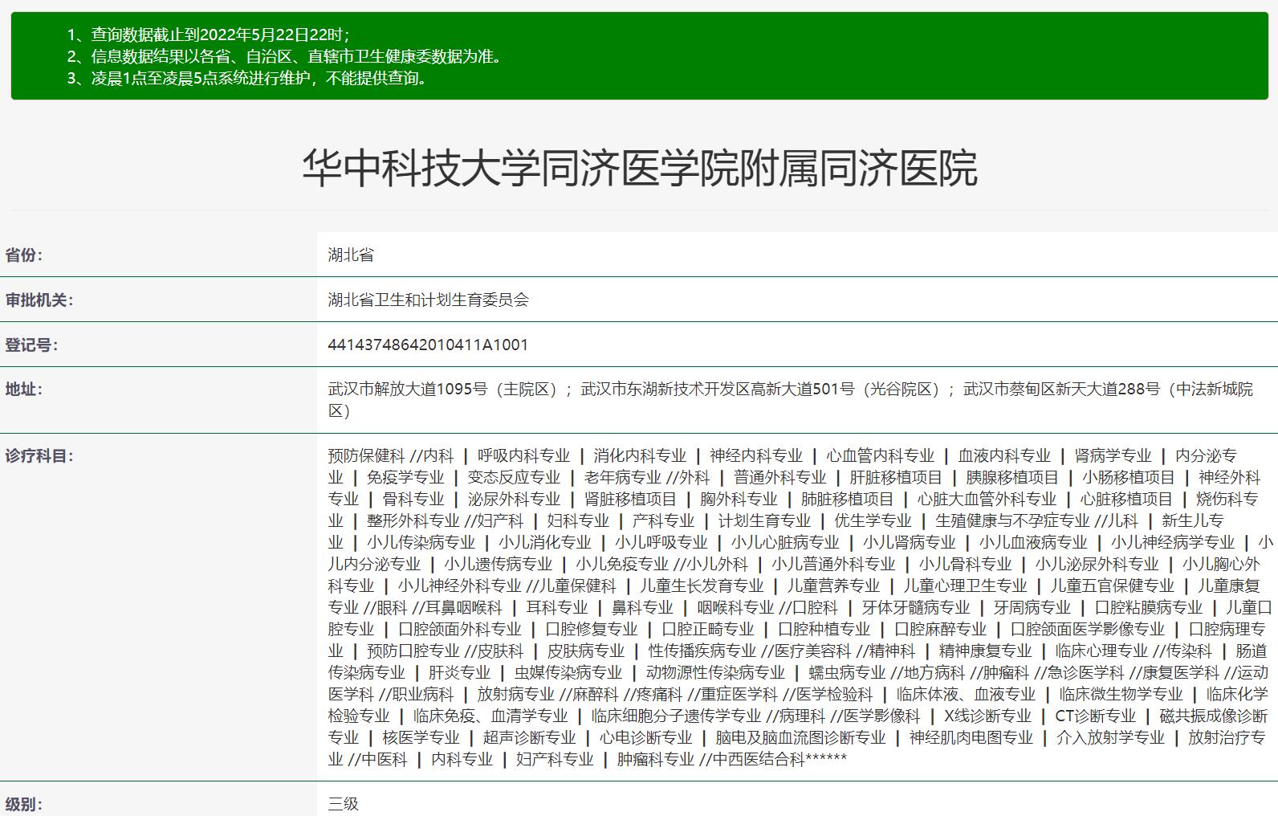
Task: Click the 超声诊断专业 entry
Action: click(x=529, y=738)
